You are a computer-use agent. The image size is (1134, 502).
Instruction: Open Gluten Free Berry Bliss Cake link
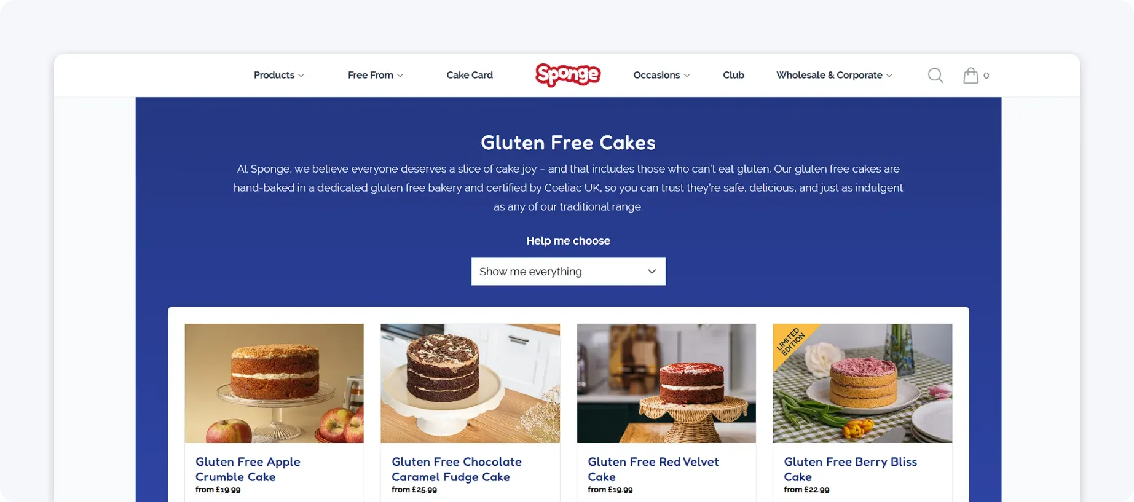[850, 469]
